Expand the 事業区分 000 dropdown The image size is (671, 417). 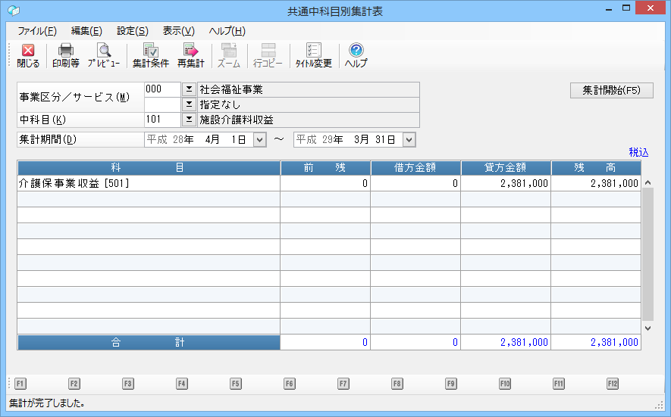189,89
